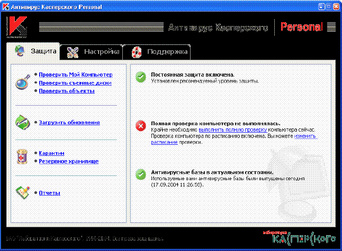Screen dimensions: 342x251
Task: Minimize the Kaspersky window
Action: click(x=321, y=6)
